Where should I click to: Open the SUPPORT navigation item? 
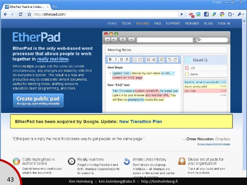point(173,23)
